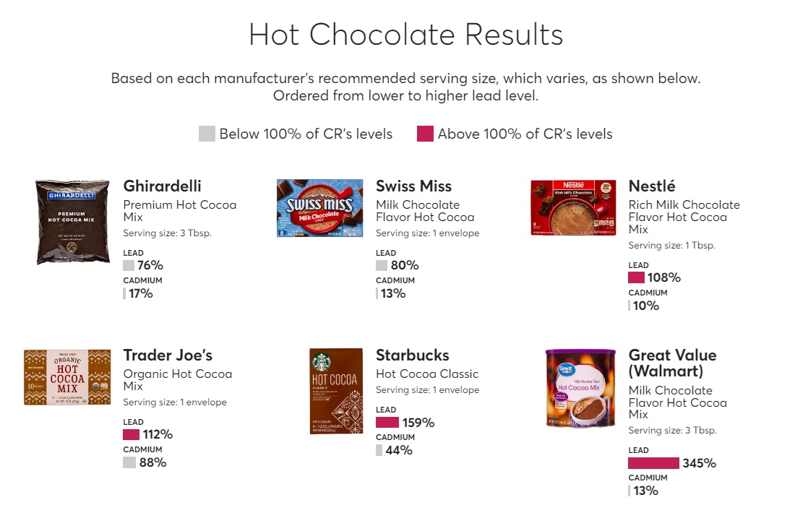The width and height of the screenshot is (808, 513).
Task: Click the Hot Chocolate Results heading
Action: click(405, 35)
